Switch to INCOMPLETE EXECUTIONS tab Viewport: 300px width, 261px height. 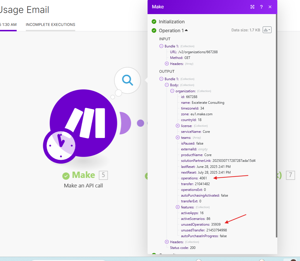click(51, 25)
